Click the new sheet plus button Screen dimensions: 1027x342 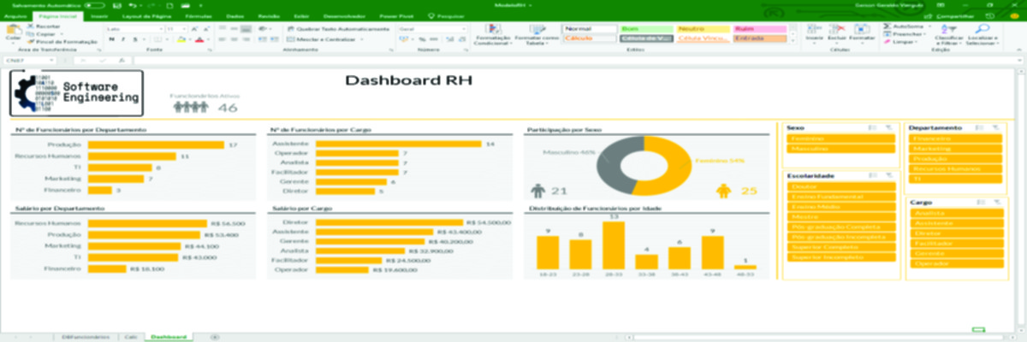214,337
